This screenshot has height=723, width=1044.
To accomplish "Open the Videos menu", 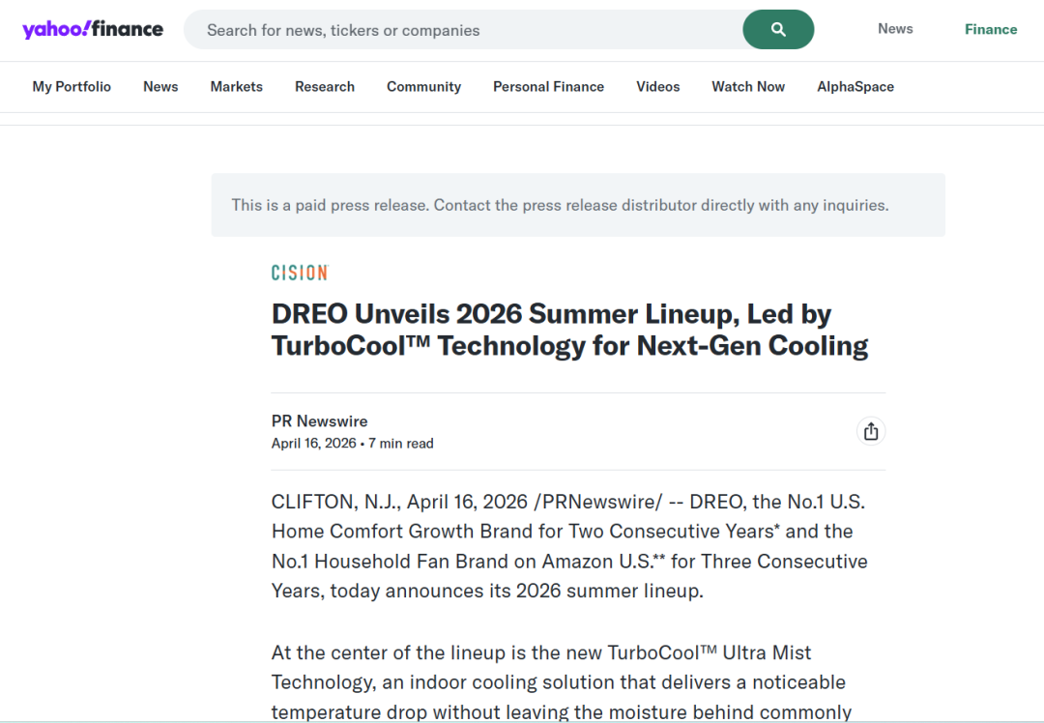I will (x=658, y=87).
